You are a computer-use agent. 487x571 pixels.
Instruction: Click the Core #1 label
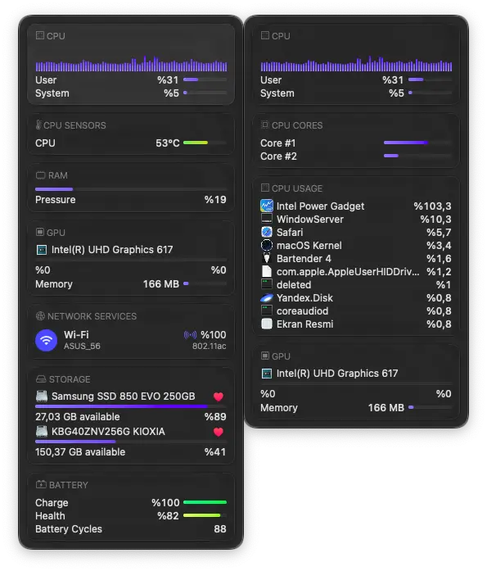point(277,143)
